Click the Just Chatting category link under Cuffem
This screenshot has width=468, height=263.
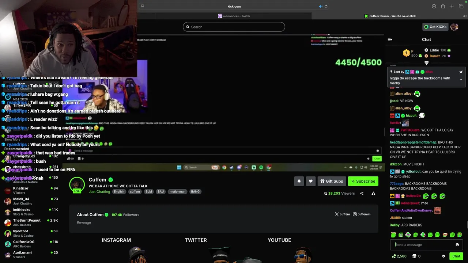tap(99, 192)
